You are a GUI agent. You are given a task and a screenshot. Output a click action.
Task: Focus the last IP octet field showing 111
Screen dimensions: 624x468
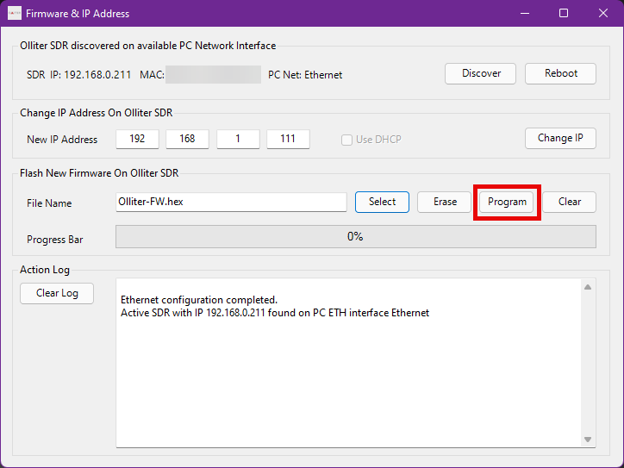[288, 139]
